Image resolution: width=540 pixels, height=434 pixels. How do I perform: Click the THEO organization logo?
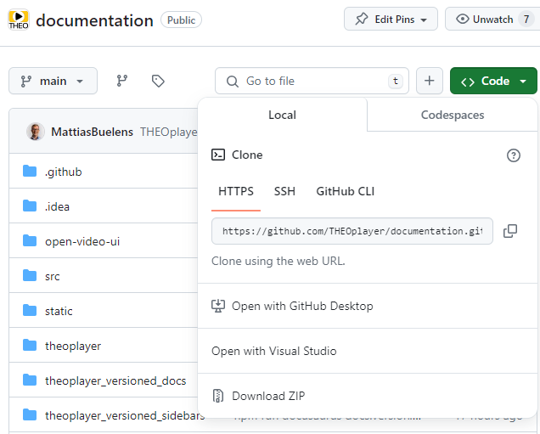[x=19, y=20]
